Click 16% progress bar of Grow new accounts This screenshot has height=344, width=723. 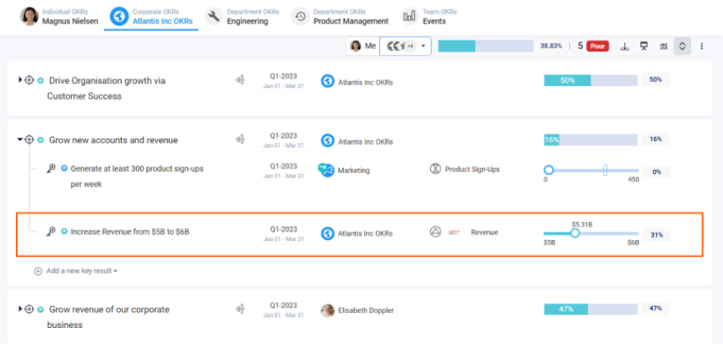click(590, 139)
